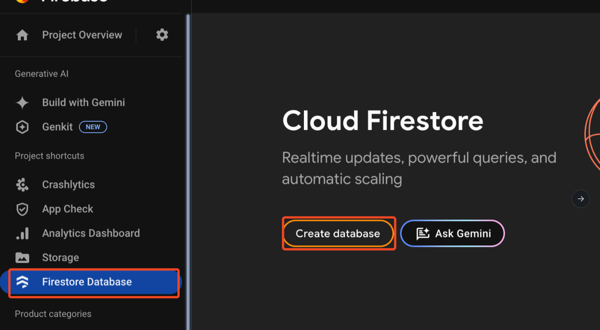The width and height of the screenshot is (600, 330).
Task: Click the Build with Gemini sparkle icon
Action: pyautogui.click(x=22, y=103)
